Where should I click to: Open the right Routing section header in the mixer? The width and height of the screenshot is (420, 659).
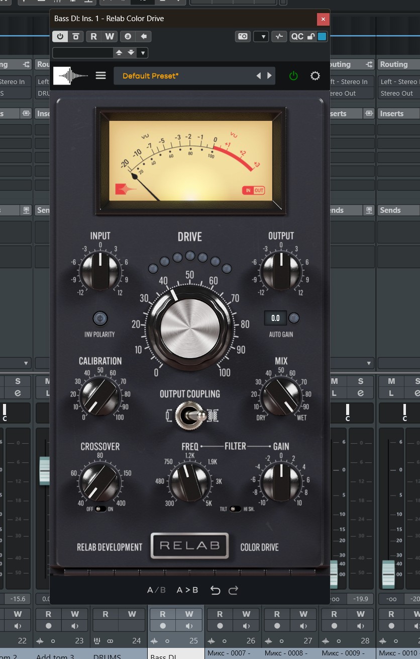398,64
